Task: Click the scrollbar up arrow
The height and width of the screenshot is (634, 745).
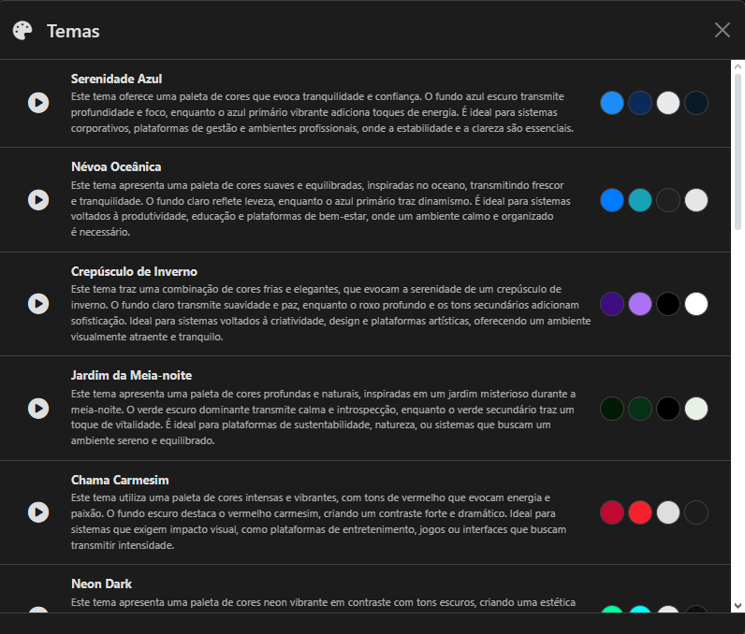Action: [x=738, y=67]
